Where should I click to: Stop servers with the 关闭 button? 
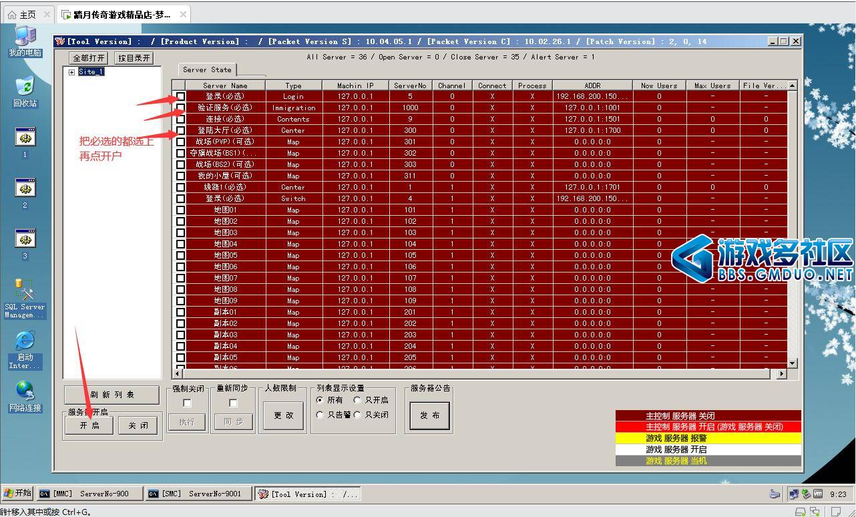(138, 425)
